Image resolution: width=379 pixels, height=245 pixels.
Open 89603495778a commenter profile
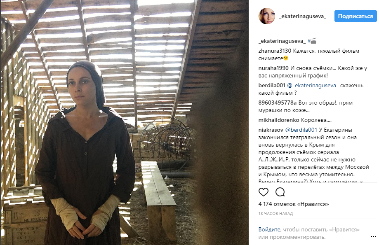tap(278, 103)
